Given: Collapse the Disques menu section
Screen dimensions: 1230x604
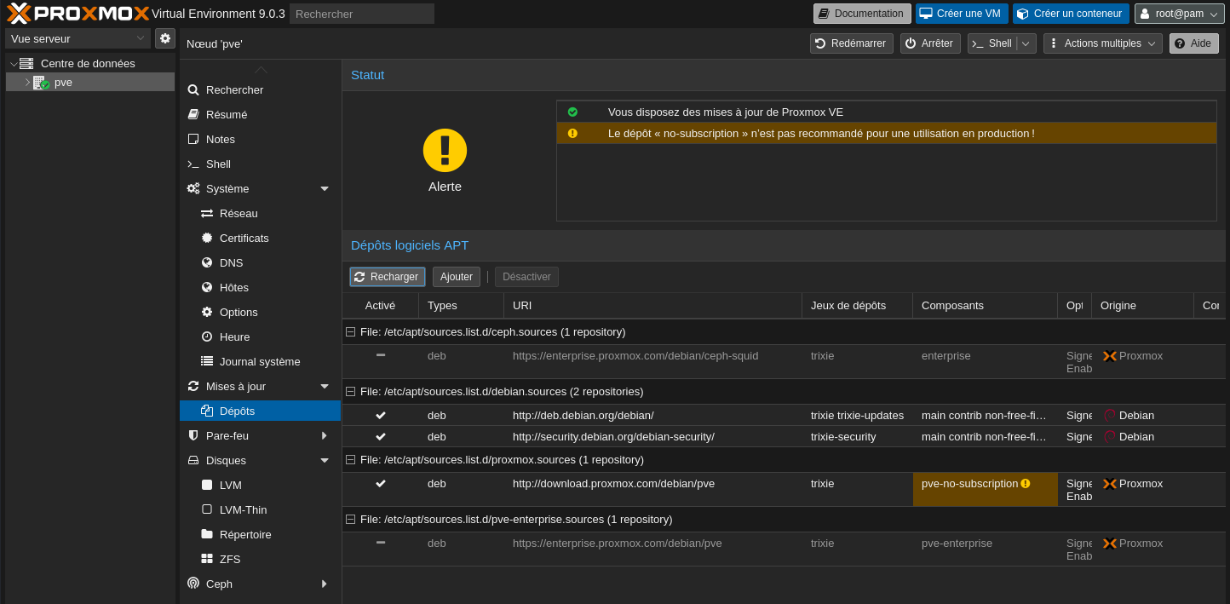Looking at the screenshot, I should click(x=325, y=460).
